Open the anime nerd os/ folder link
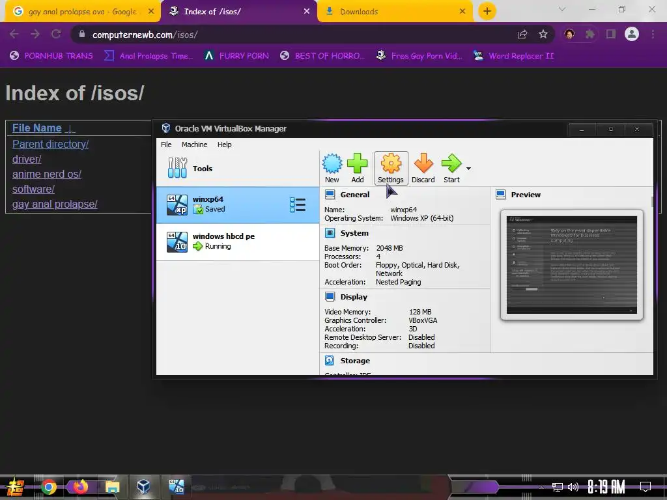 coord(46,174)
